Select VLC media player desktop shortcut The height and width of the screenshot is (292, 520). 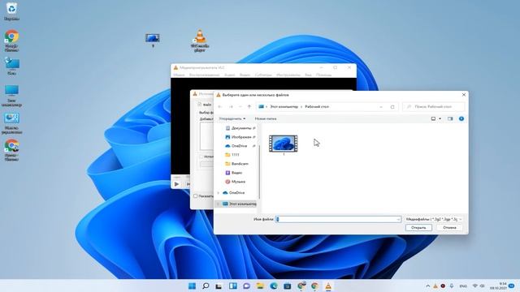click(x=200, y=41)
